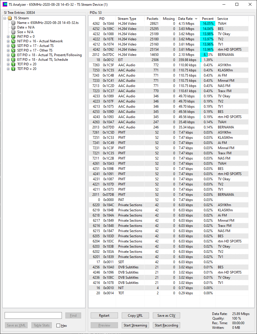
Task: Click the green N icon for NIT PID
Action: (13, 41)
